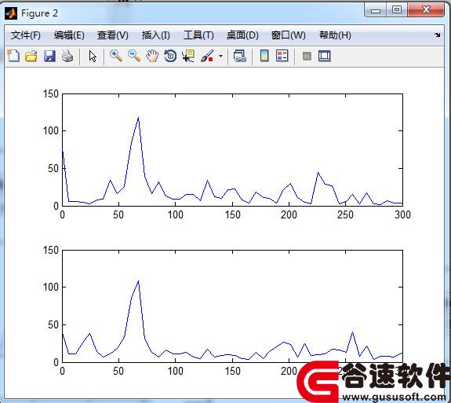Image resolution: width=451 pixels, height=403 pixels.
Task: Open file with the folder icon
Action: [x=31, y=56]
